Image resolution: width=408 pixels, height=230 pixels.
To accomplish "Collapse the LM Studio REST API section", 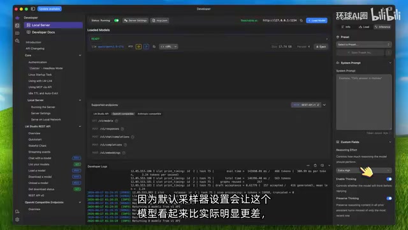I will click(x=80, y=126).
